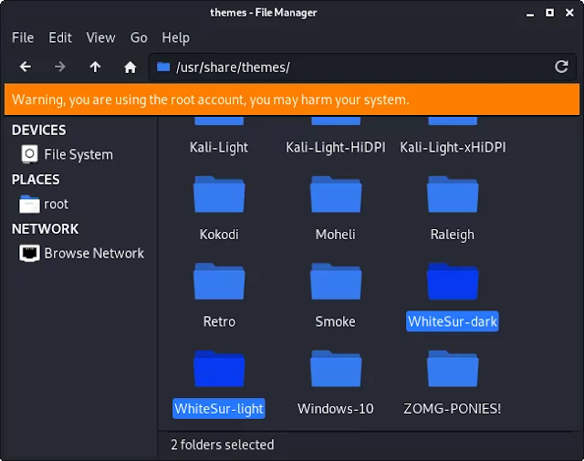
Task: Click the Raleigh folder name
Action: [x=453, y=235]
